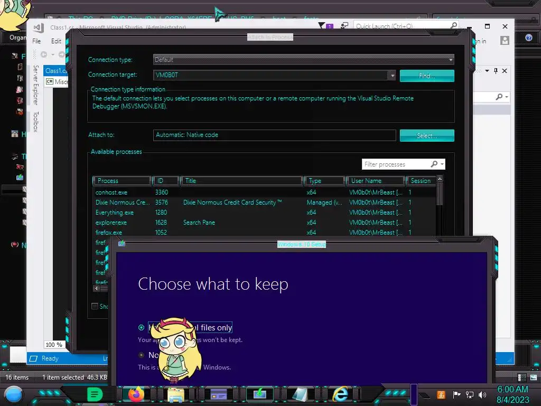Expand the search options arrow in Visual Studio side panel
The image size is (541, 406).
pos(506,97)
